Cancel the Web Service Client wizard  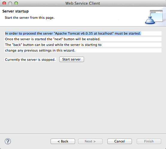(x=120, y=141)
